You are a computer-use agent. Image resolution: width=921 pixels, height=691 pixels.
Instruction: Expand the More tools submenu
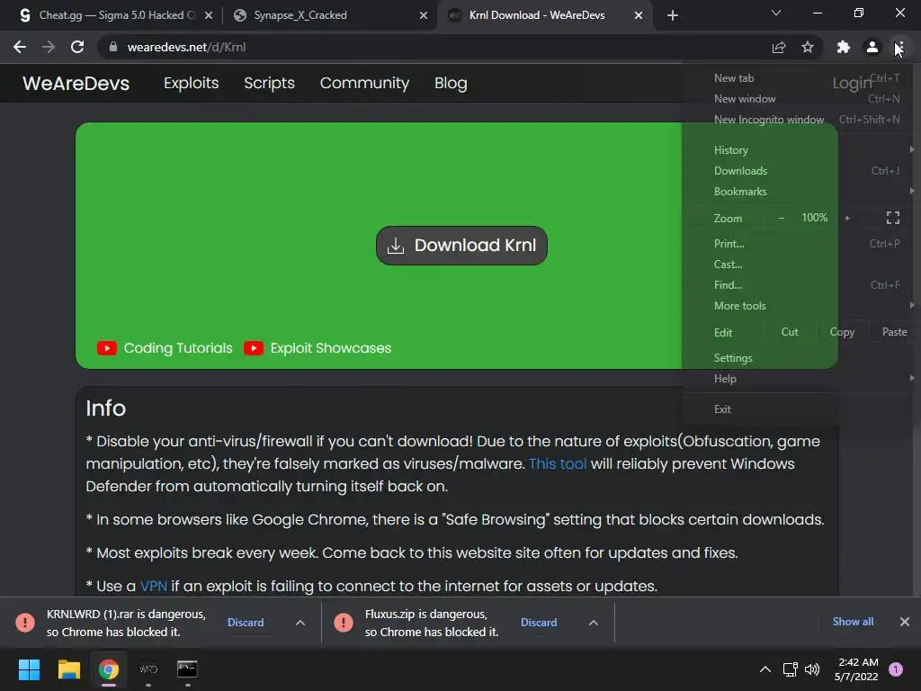[x=801, y=306]
